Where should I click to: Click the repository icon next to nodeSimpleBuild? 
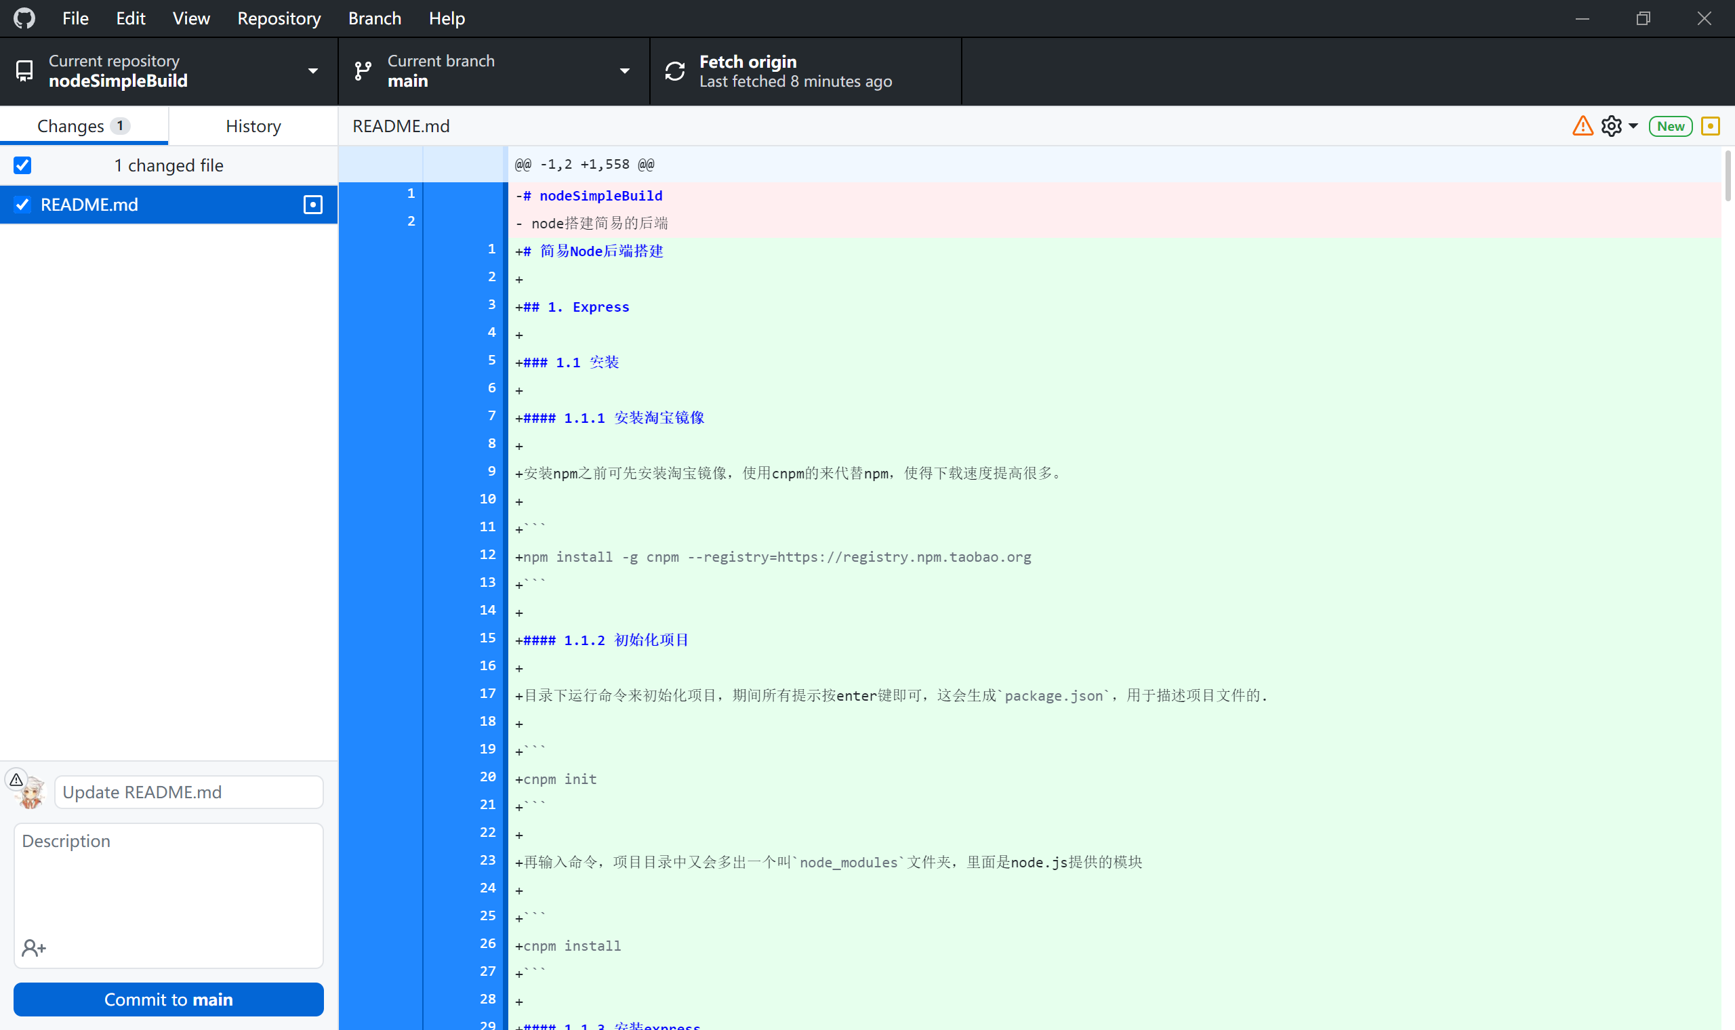(x=24, y=70)
